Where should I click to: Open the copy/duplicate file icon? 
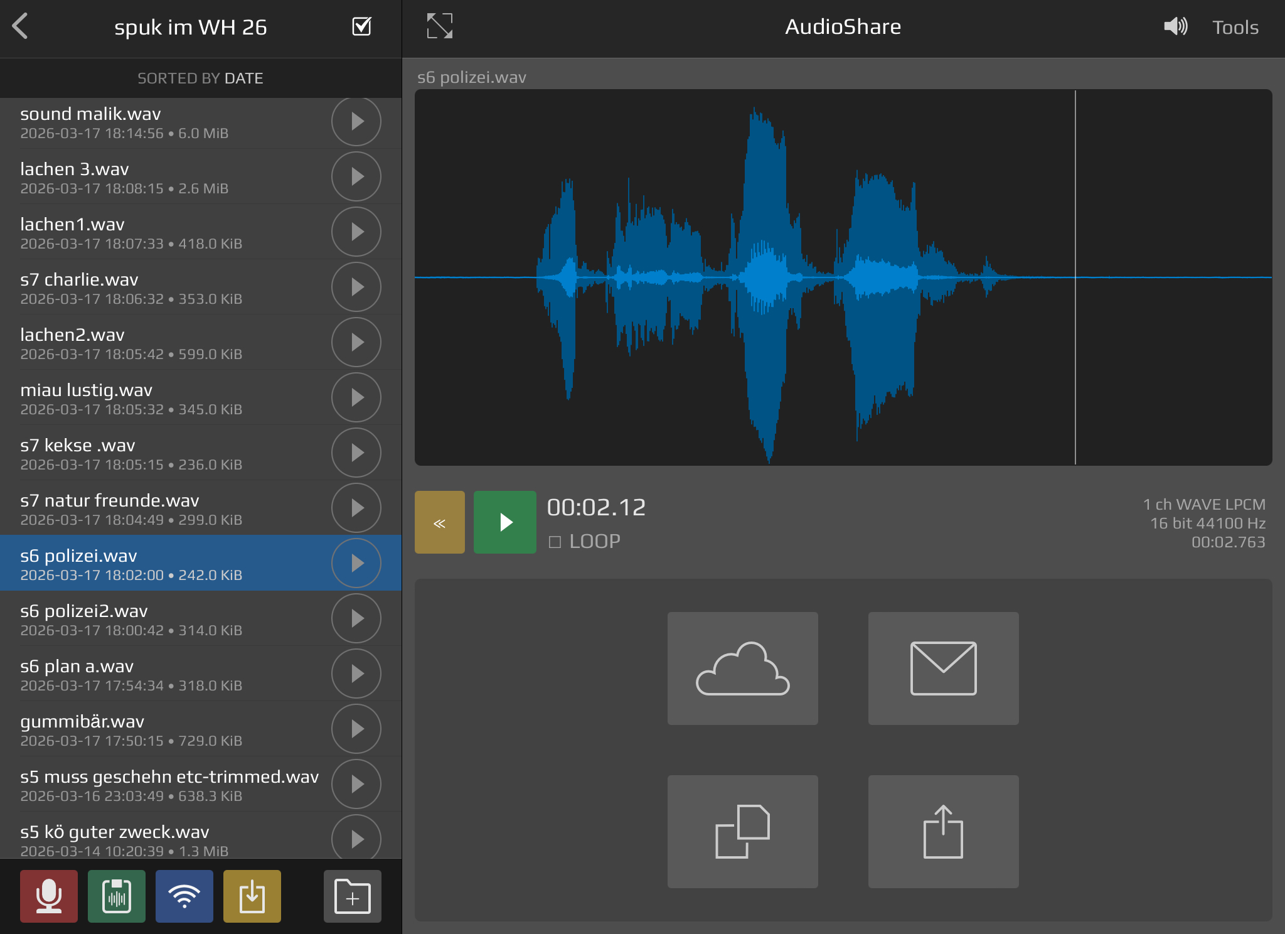(x=742, y=832)
